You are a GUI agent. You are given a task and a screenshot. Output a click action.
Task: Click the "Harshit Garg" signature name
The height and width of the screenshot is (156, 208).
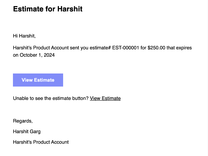pos(27,132)
